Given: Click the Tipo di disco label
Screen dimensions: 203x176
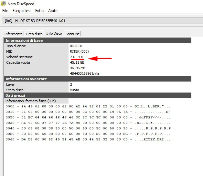Looking at the screenshot, I should tap(16, 46).
